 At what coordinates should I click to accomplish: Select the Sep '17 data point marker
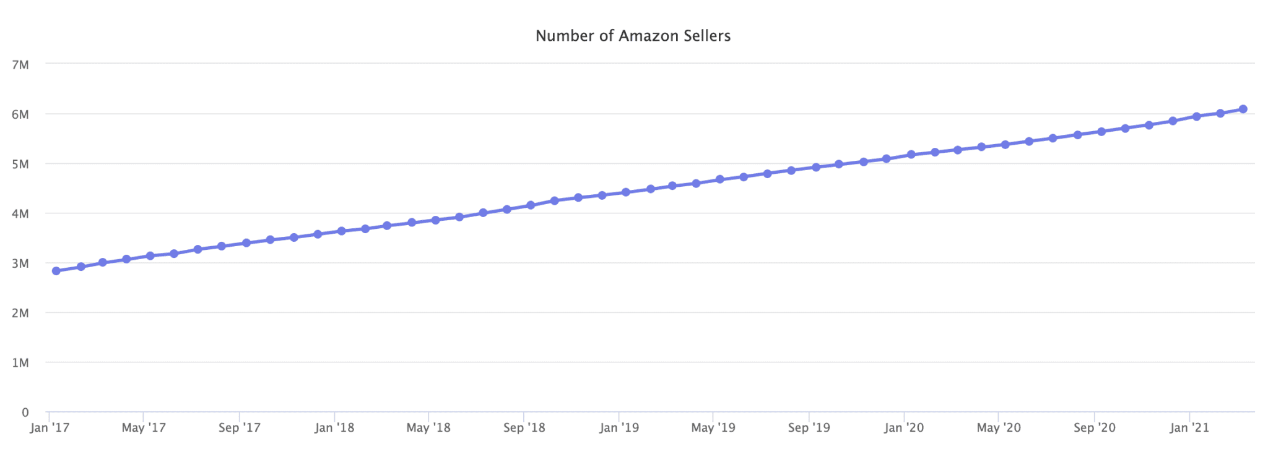point(246,243)
